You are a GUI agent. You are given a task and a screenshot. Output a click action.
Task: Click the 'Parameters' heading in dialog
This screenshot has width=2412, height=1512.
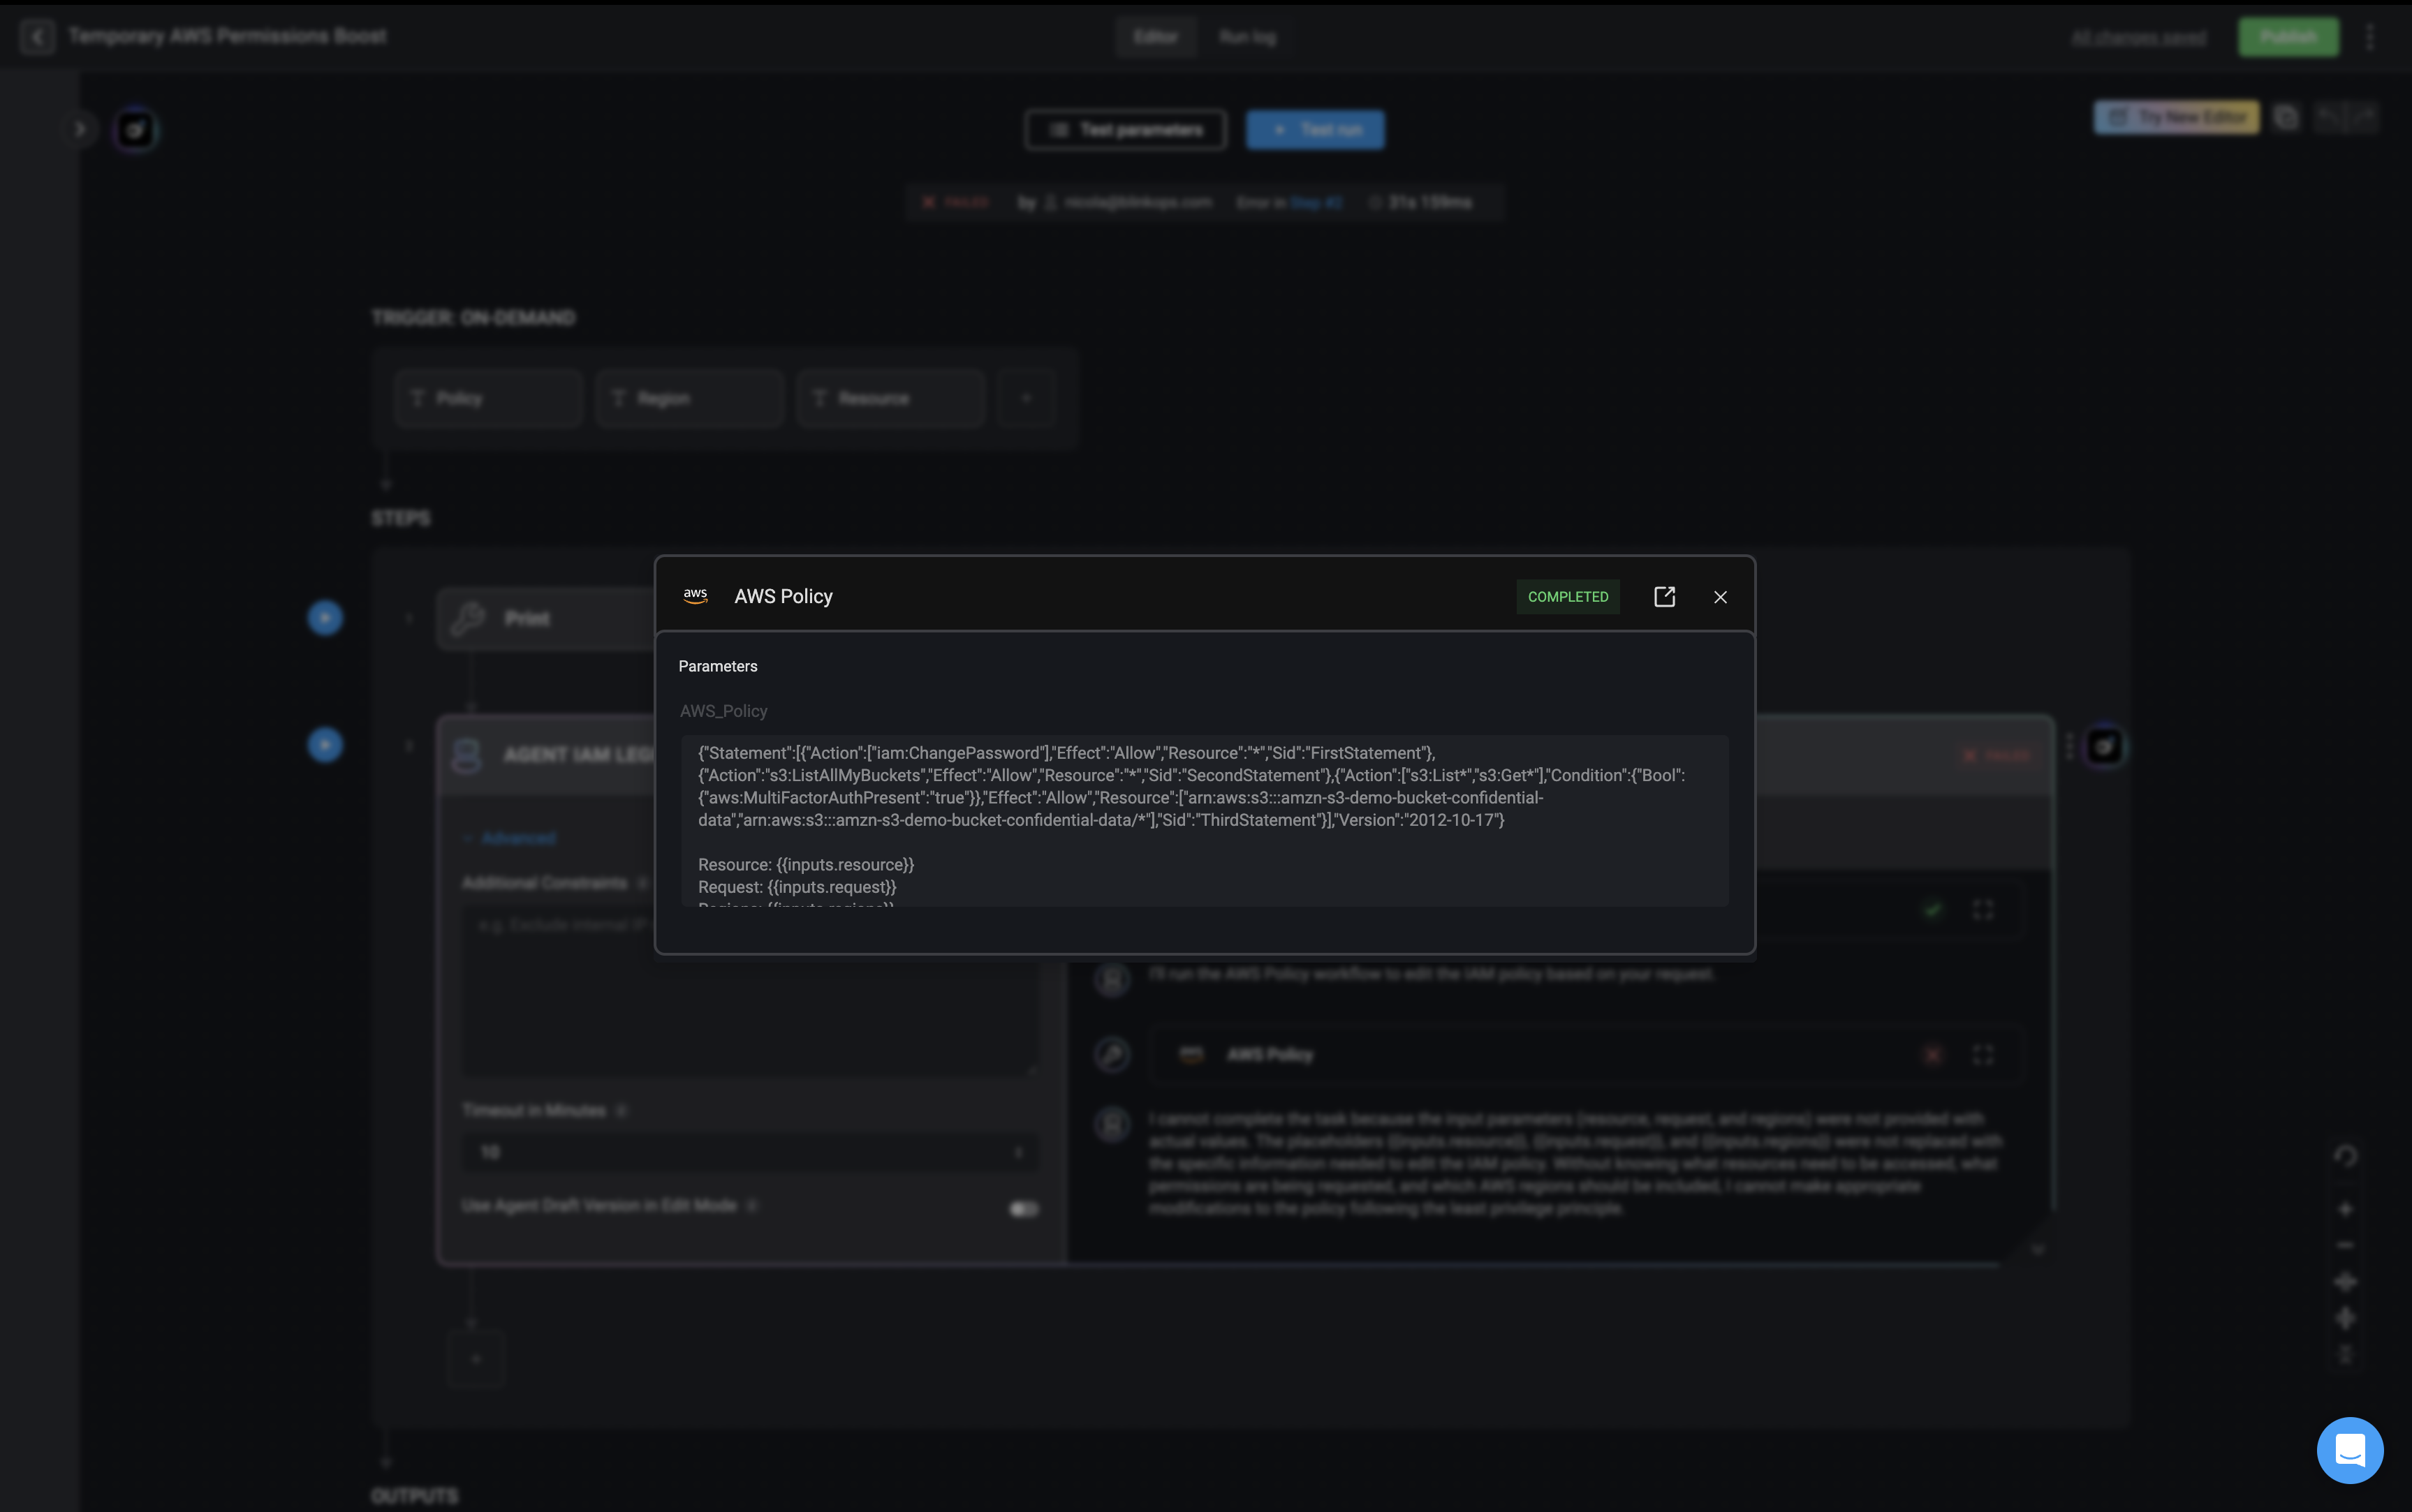(717, 666)
